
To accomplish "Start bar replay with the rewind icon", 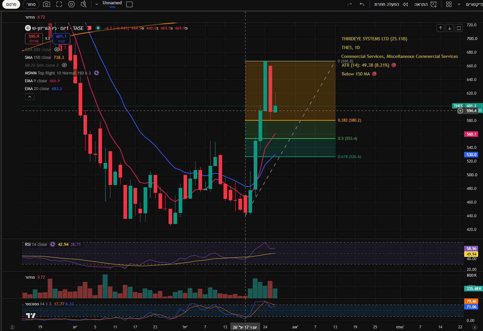I will tap(405, 4).
